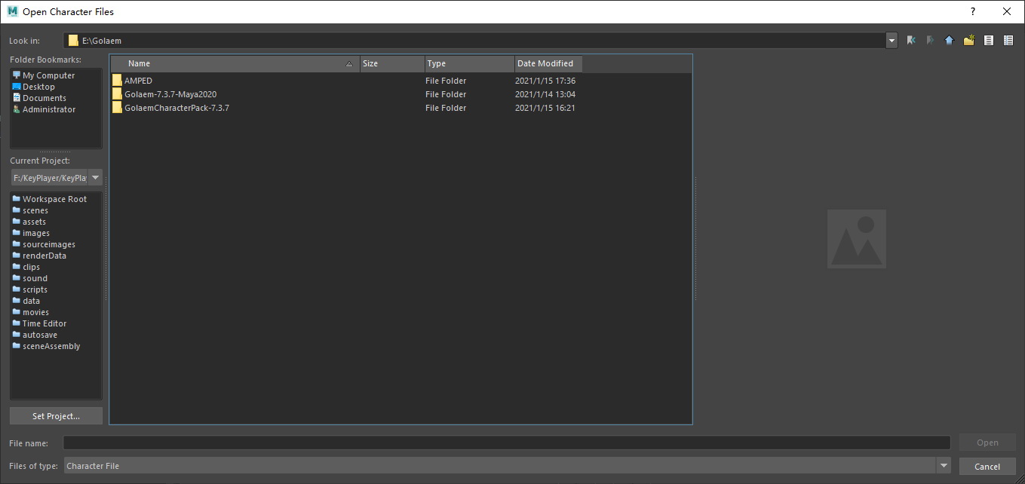
Task: Sort by the Type column header
Action: [469, 63]
